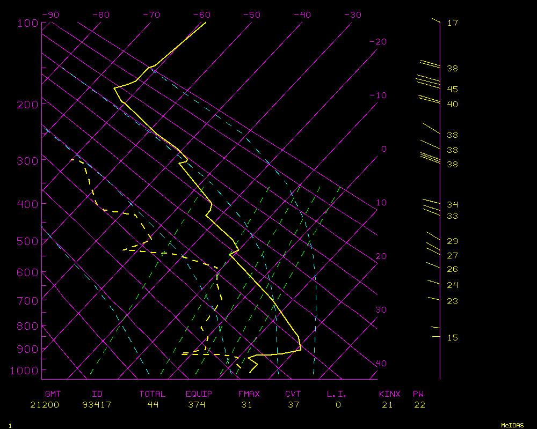
Task: Select the KINX value 21
Action: pyautogui.click(x=387, y=405)
